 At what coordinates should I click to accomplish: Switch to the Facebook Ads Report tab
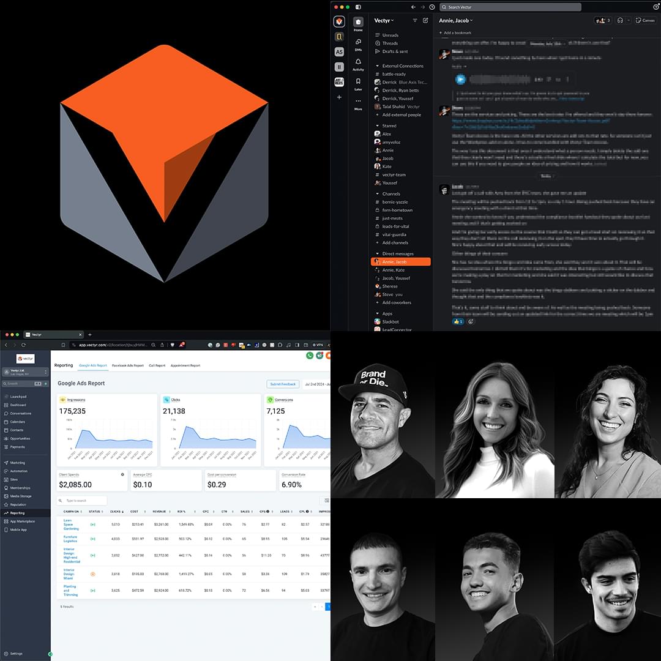point(128,365)
